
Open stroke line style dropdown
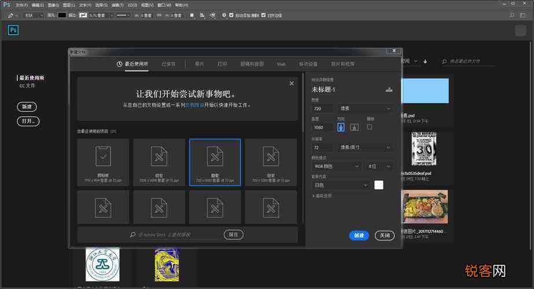click(123, 16)
